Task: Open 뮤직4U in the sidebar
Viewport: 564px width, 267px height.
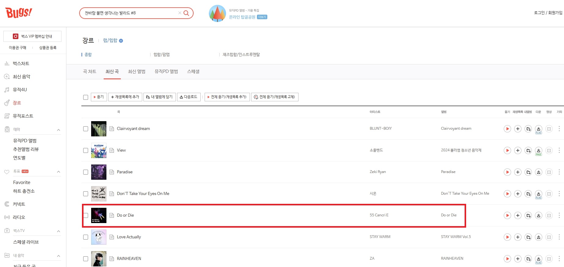Action: click(x=20, y=90)
